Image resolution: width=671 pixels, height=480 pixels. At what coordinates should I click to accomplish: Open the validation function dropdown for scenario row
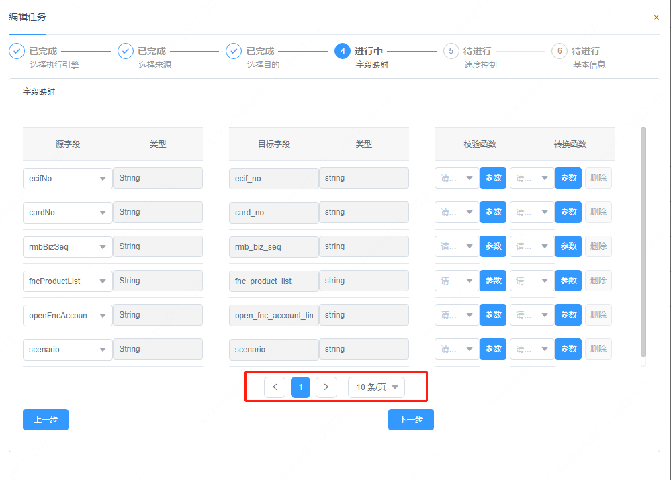point(457,348)
